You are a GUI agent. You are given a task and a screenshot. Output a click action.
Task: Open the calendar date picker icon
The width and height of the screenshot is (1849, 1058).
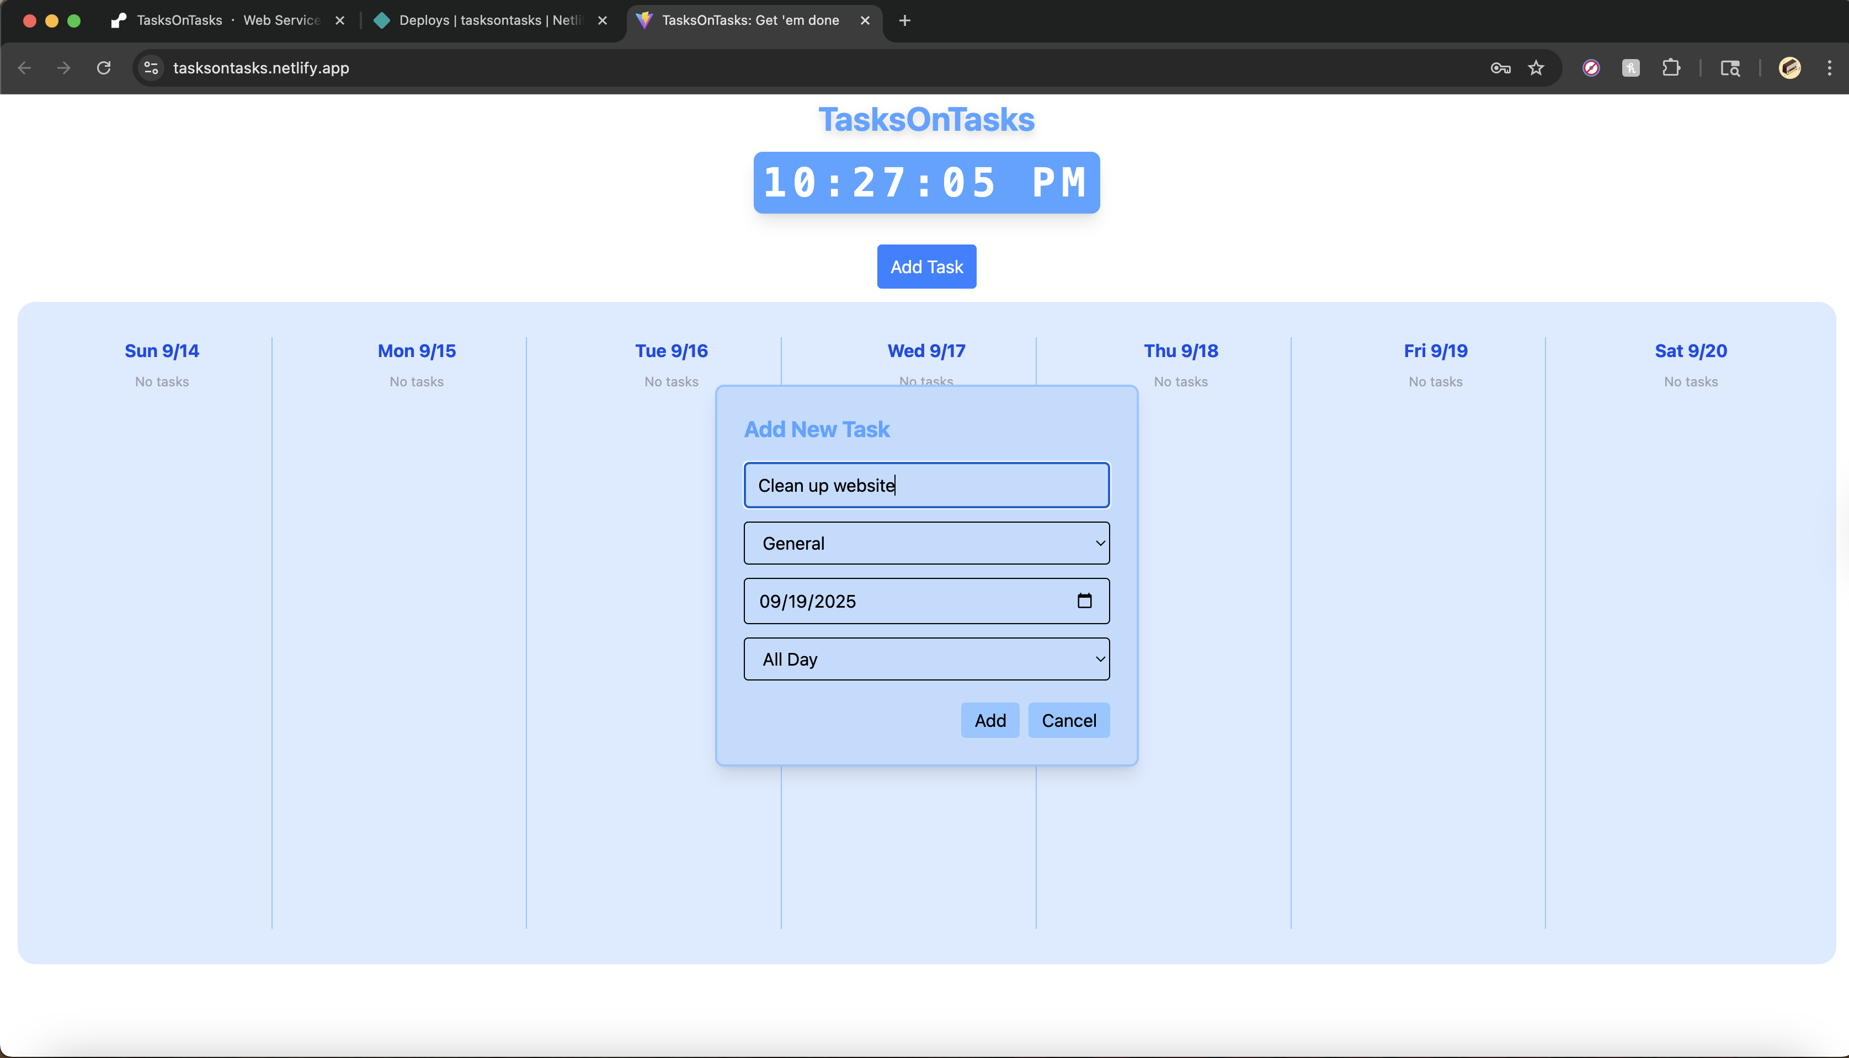(1084, 601)
